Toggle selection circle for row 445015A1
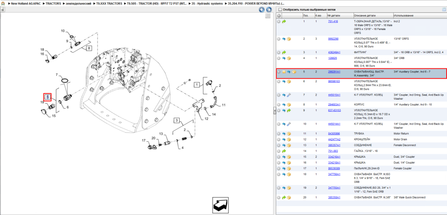 279,95
